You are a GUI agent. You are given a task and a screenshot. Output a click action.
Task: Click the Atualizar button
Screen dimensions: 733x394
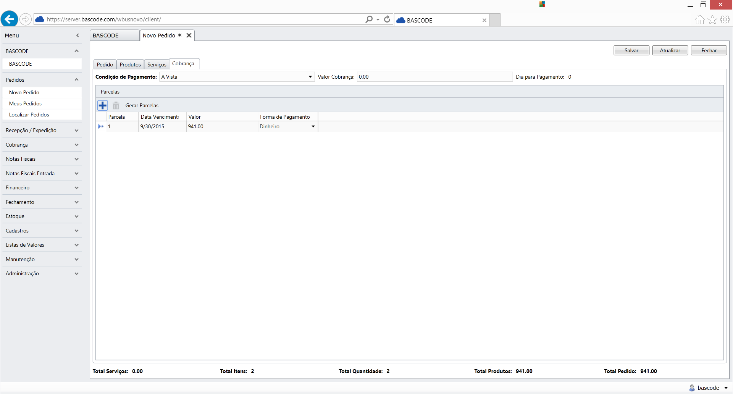(670, 50)
